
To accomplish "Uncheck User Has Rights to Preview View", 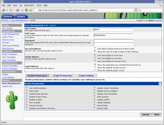I will [95, 61].
